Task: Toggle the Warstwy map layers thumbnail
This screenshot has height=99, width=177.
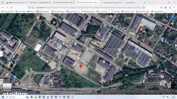Action: pyautogui.click(x=7, y=88)
